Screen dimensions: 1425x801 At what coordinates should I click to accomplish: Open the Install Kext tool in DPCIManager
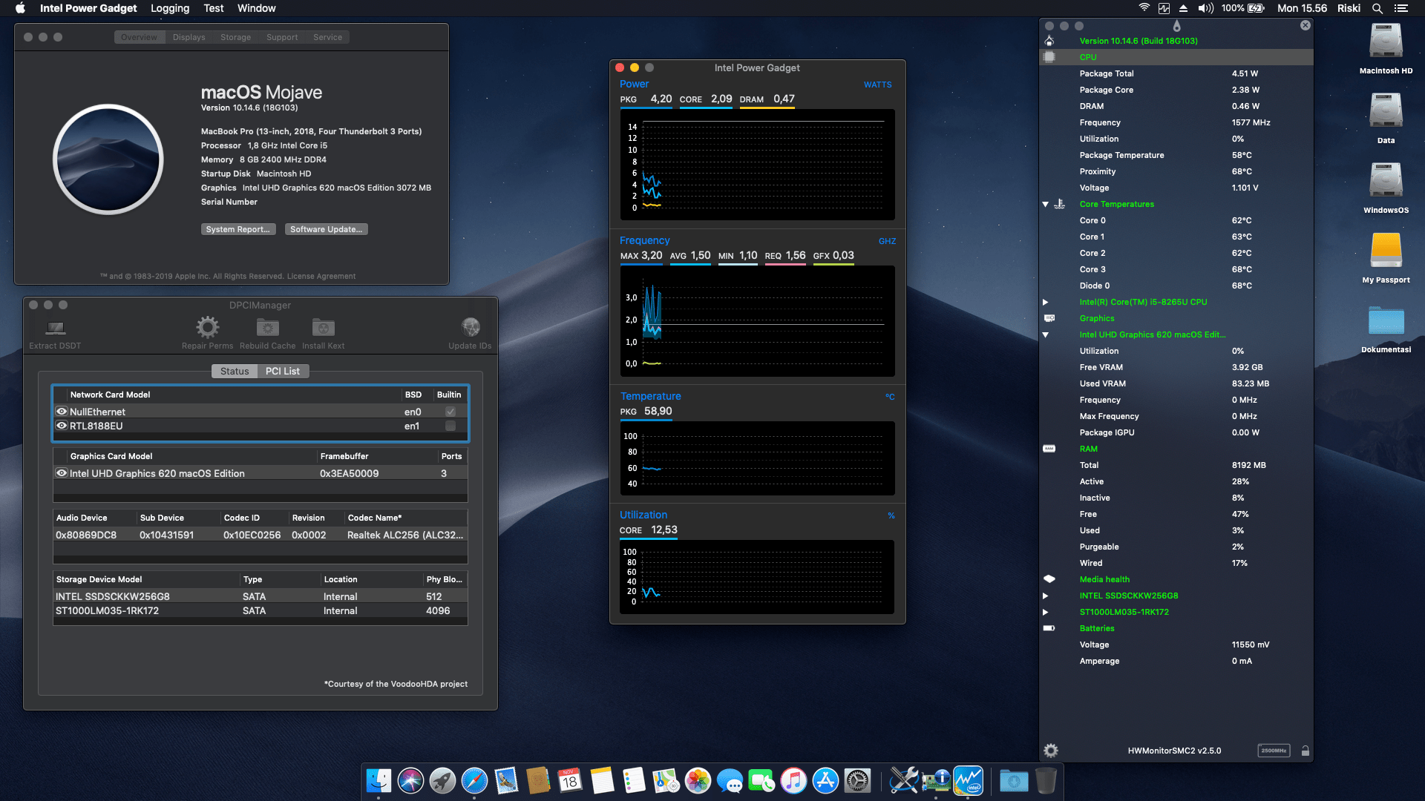click(x=322, y=326)
